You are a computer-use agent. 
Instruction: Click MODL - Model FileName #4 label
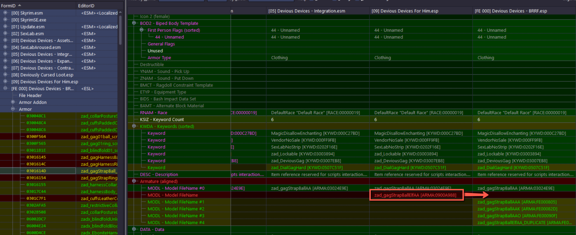(176, 223)
